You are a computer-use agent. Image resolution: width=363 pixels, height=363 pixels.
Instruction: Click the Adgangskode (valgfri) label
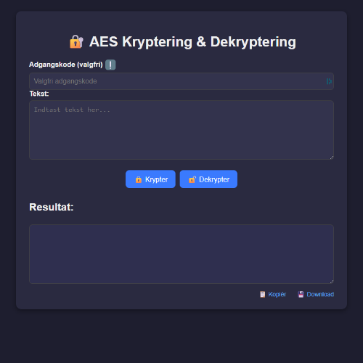click(66, 65)
